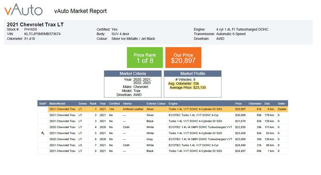Image resolution: width=321 pixels, height=175 pixels.
Task: Click the highlighted Avg. Odometer: 55k
Action: 184,84
